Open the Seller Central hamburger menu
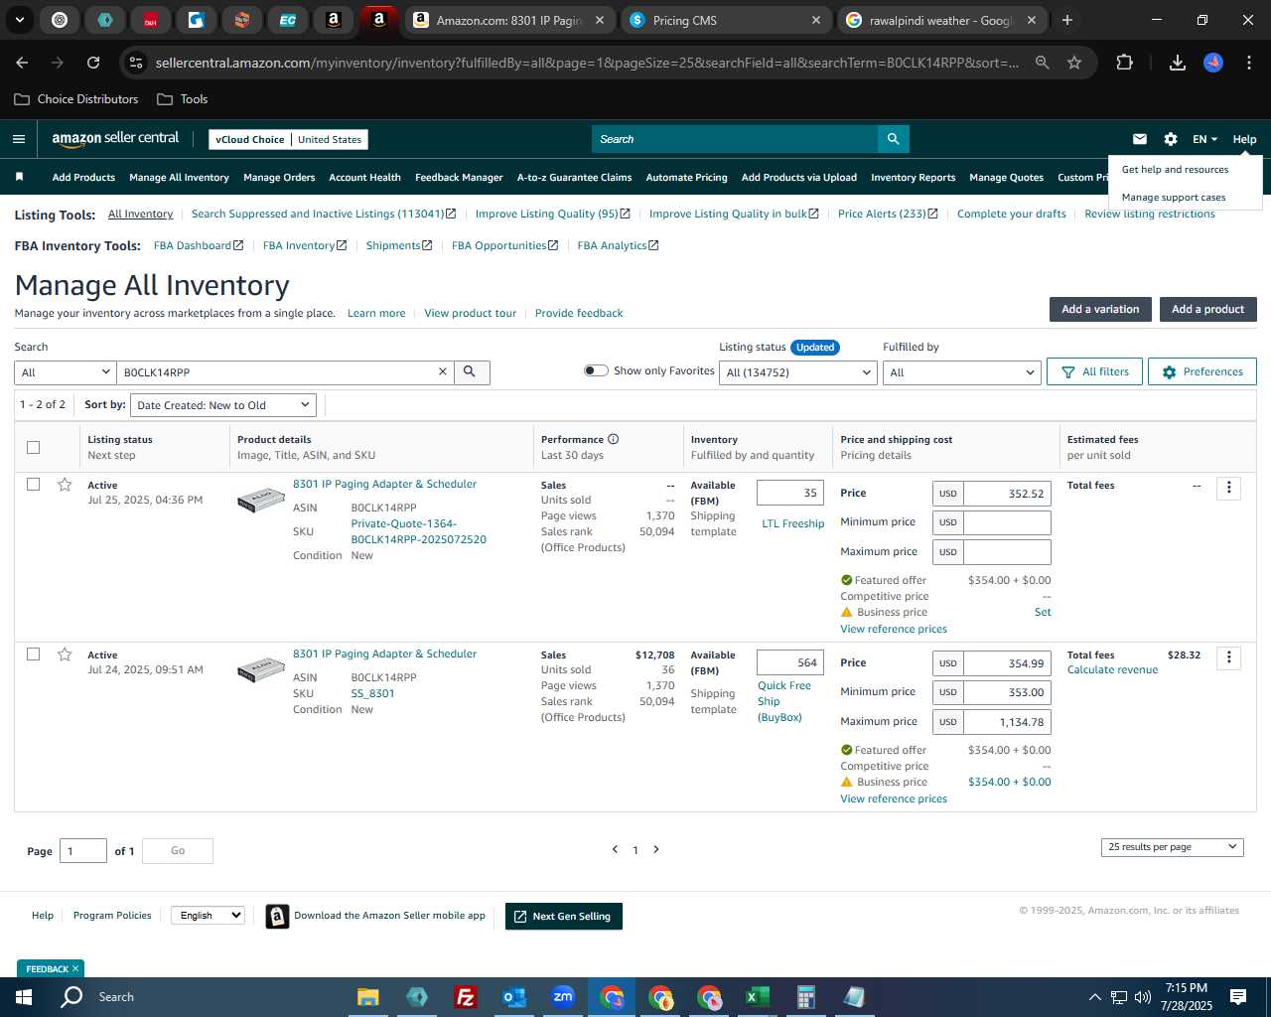The image size is (1271, 1017). point(19,139)
